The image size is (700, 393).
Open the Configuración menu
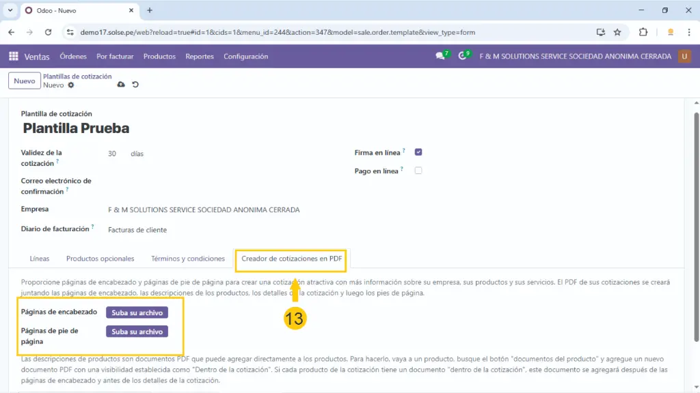coord(245,57)
